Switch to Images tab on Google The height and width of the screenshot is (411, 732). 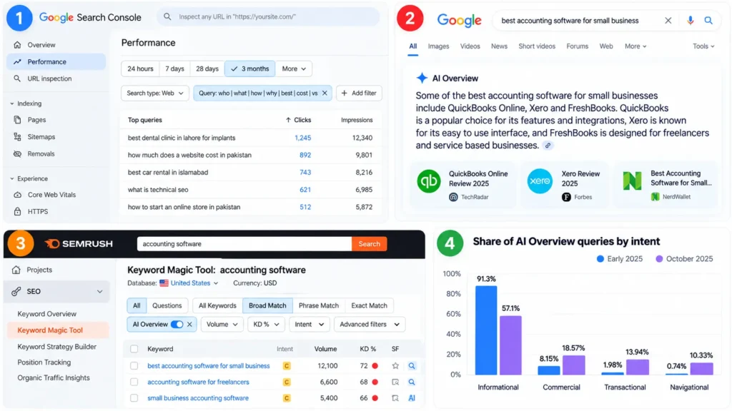438,46
